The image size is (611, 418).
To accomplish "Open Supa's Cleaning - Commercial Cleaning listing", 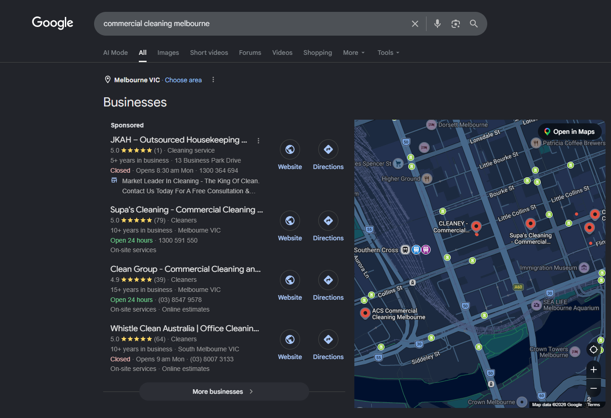I will [187, 210].
